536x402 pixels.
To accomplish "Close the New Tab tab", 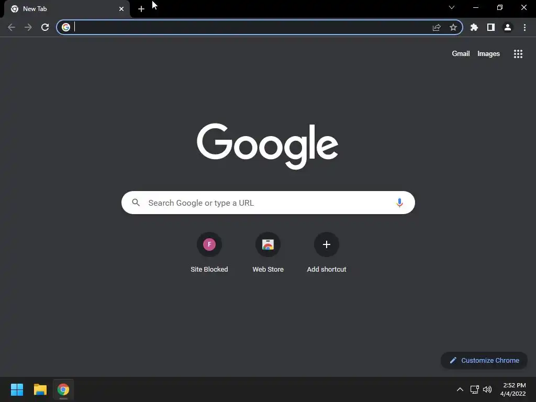I will point(121,9).
